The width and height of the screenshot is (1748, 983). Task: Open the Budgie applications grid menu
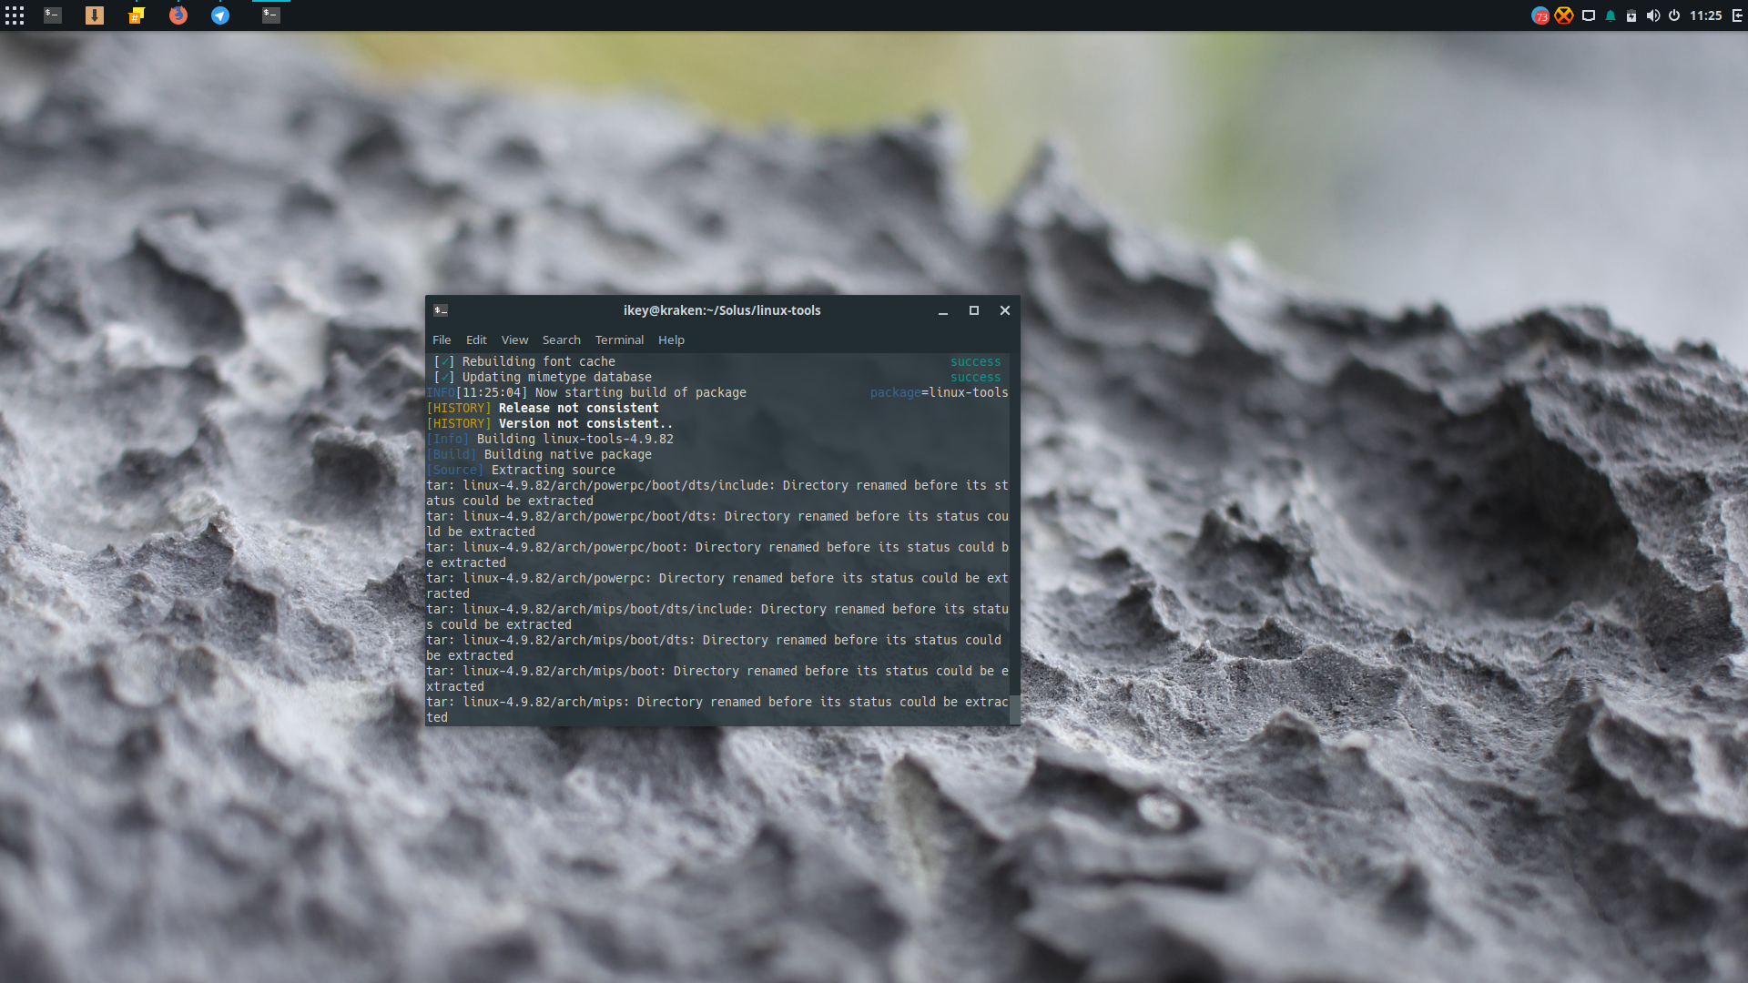(15, 15)
